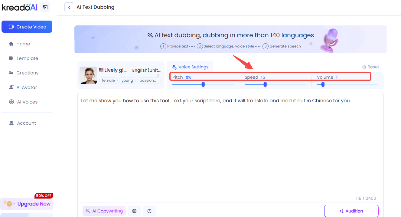Click inside the script text area

230,145
